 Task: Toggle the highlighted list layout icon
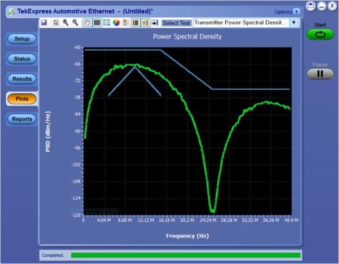click(x=145, y=23)
